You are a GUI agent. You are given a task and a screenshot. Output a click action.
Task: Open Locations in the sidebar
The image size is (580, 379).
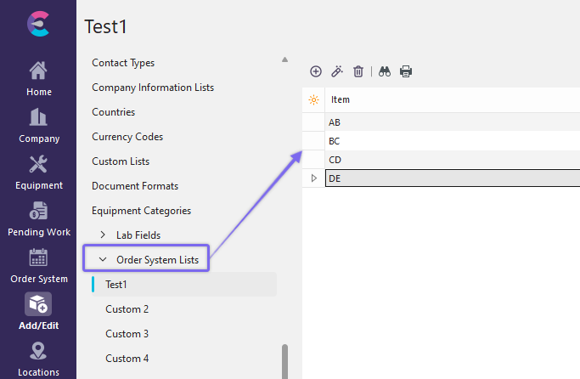[38, 359]
